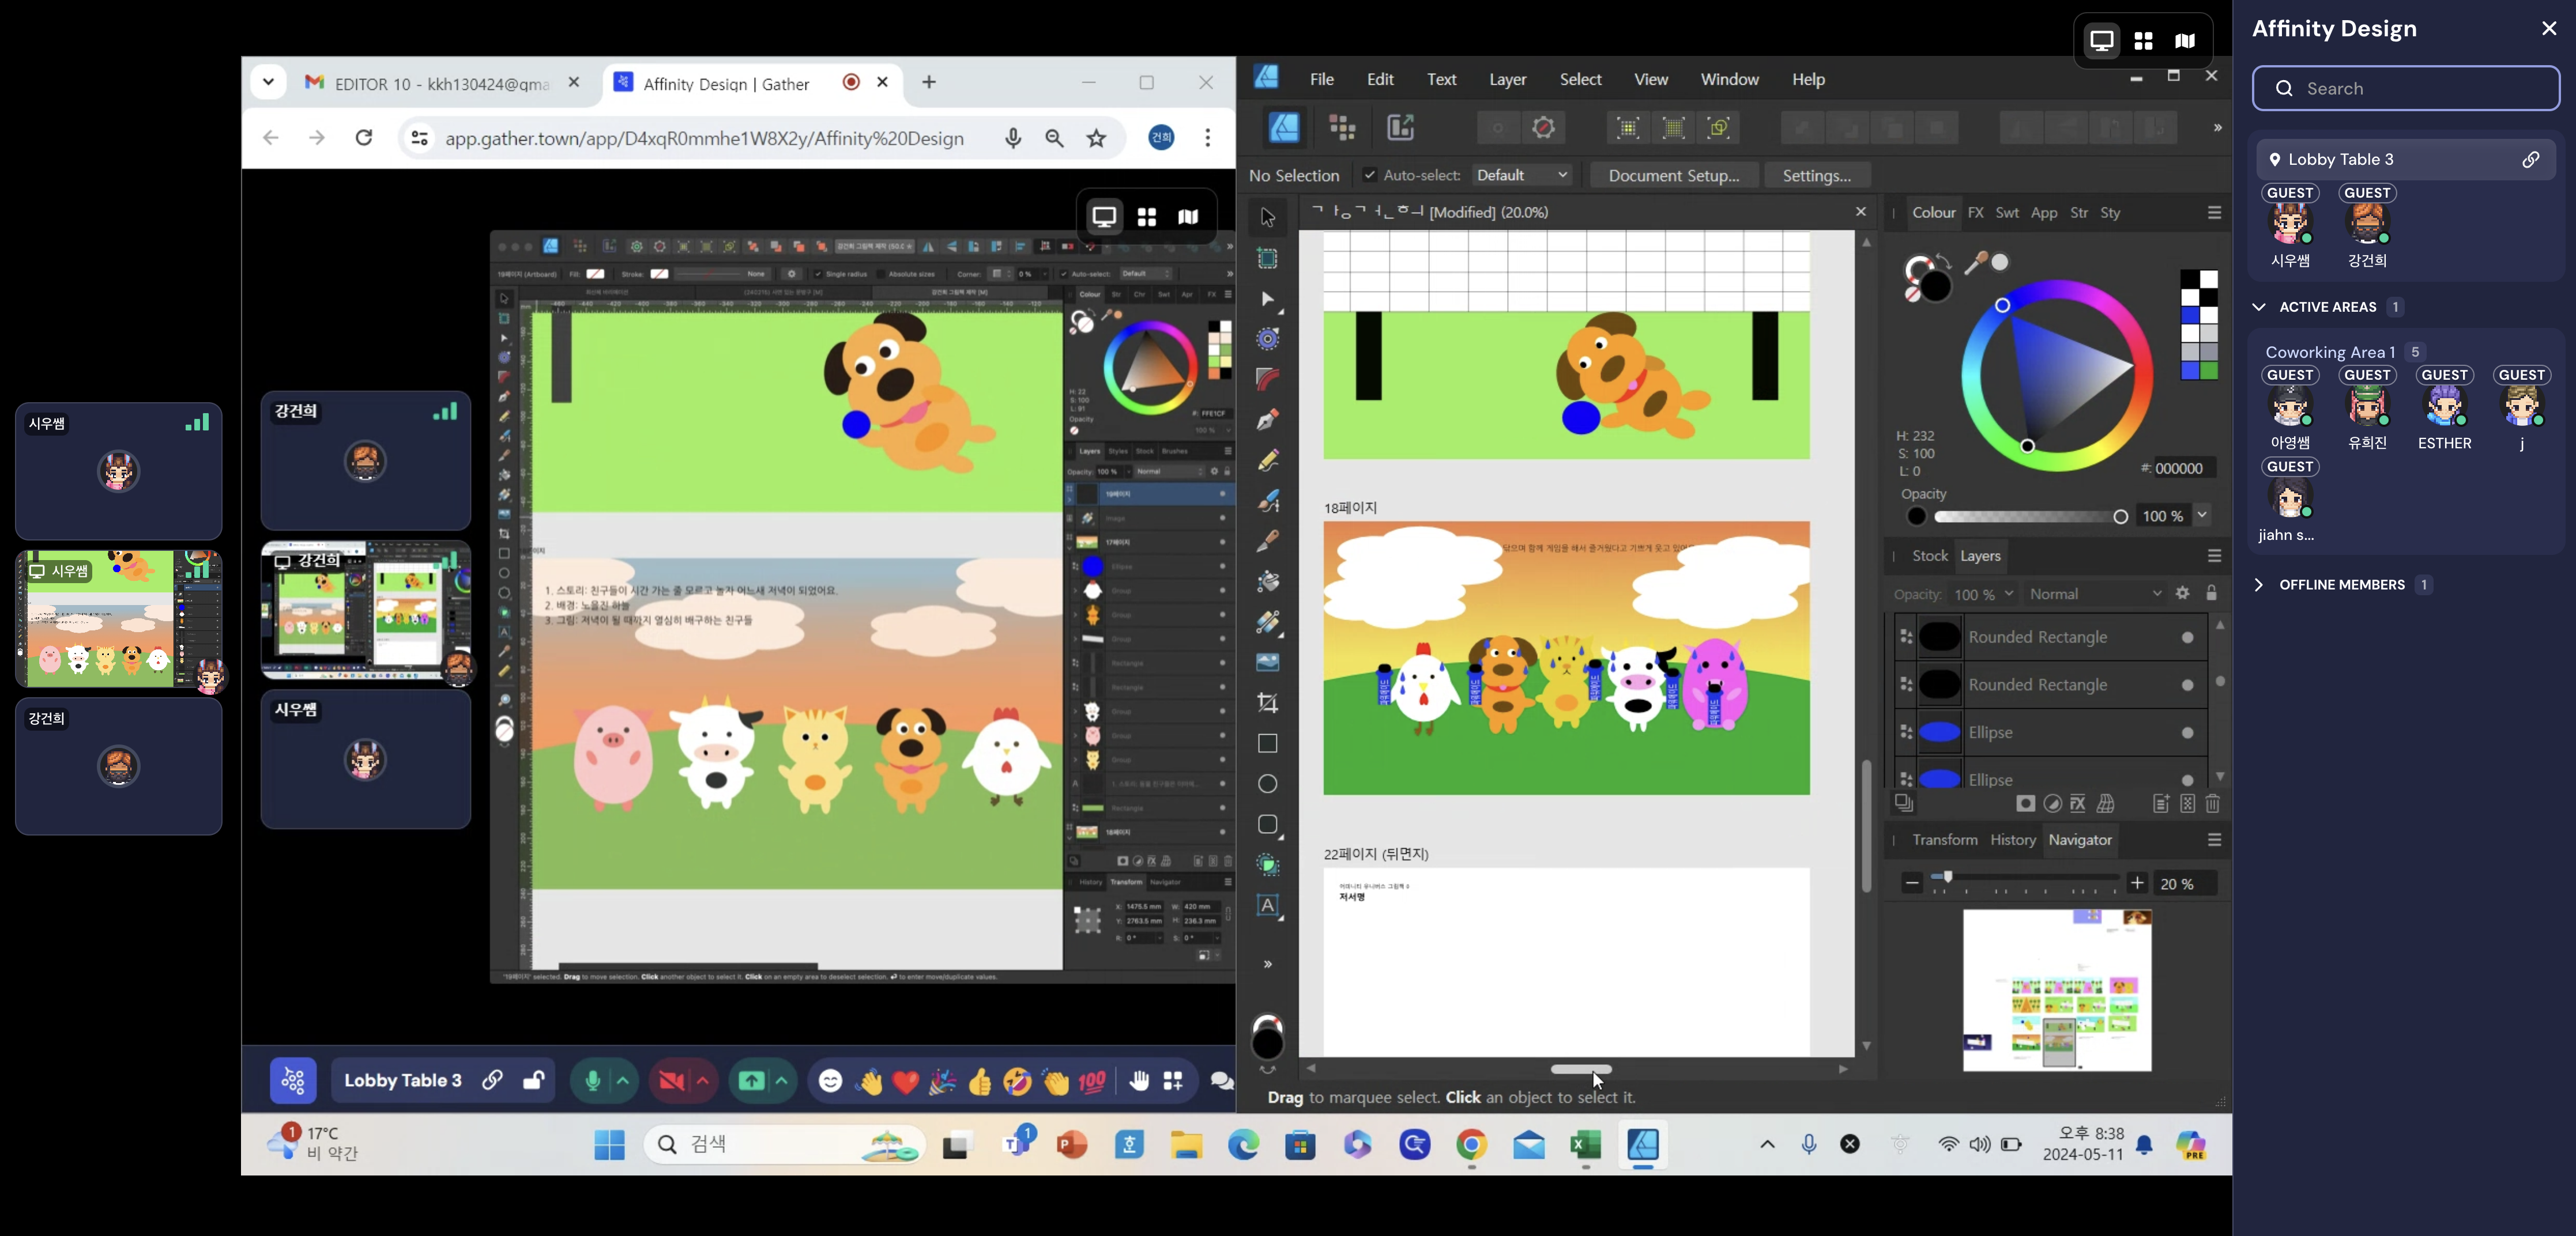Screen dimensions: 2576x1236
Task: Click the Windows Start button
Action: click(609, 1145)
